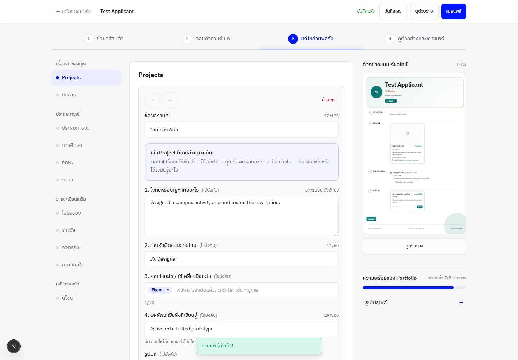Open บริการ section in sidebar

coord(86,95)
